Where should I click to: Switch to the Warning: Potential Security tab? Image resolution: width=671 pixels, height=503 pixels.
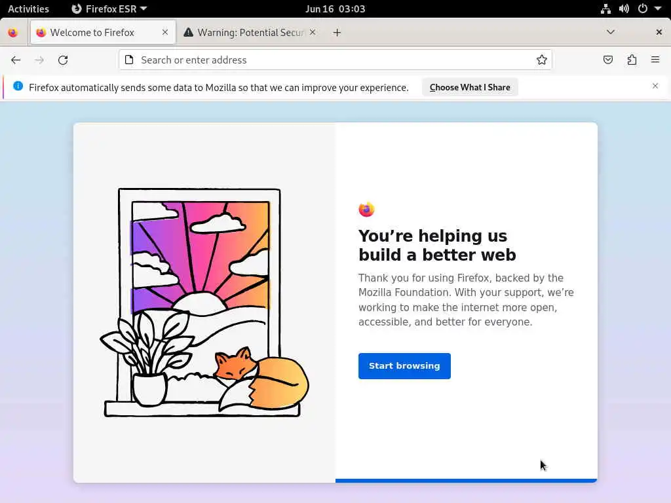tap(250, 33)
